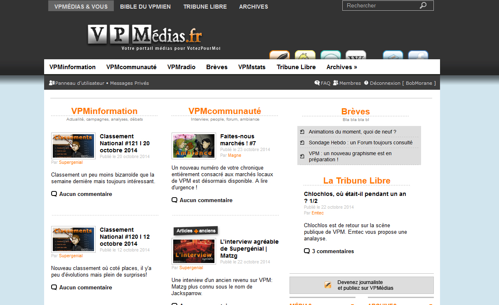Click comment bubble under Classement National #120
Viewport: 499px width, 305px height.
point(54,287)
